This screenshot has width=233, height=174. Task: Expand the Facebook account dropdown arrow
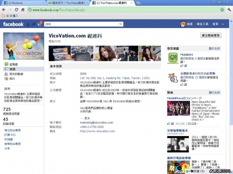point(223,24)
